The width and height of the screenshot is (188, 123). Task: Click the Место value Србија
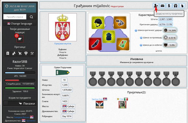(68, 106)
